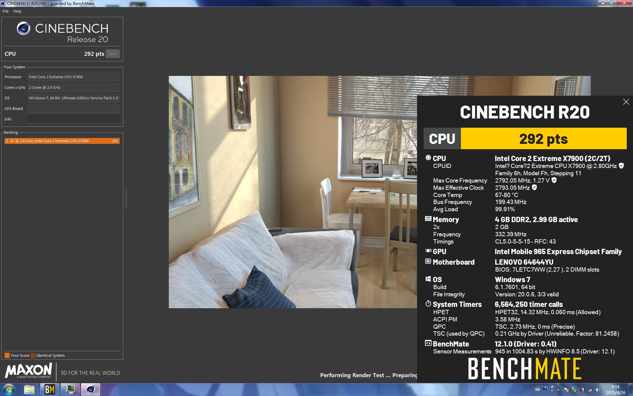Click the Timings value CL5.0-5-5-15
The height and width of the screenshot is (396, 633).
[525, 242]
